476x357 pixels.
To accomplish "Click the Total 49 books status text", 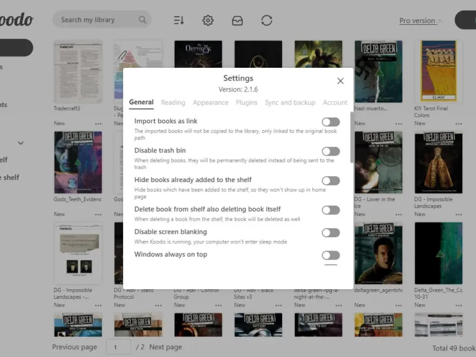I will [x=454, y=348].
